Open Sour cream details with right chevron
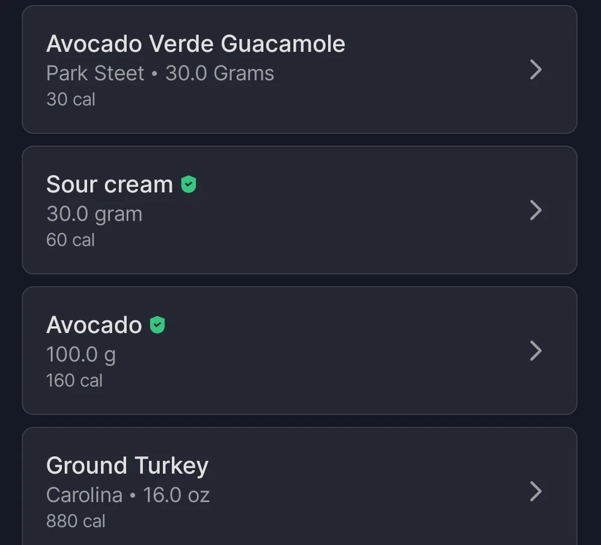The height and width of the screenshot is (545, 601). pos(536,210)
